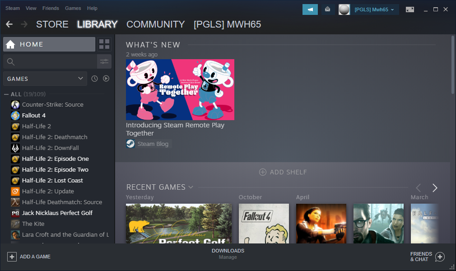Go to the STORE tab
This screenshot has height=271, width=456.
[x=52, y=24]
